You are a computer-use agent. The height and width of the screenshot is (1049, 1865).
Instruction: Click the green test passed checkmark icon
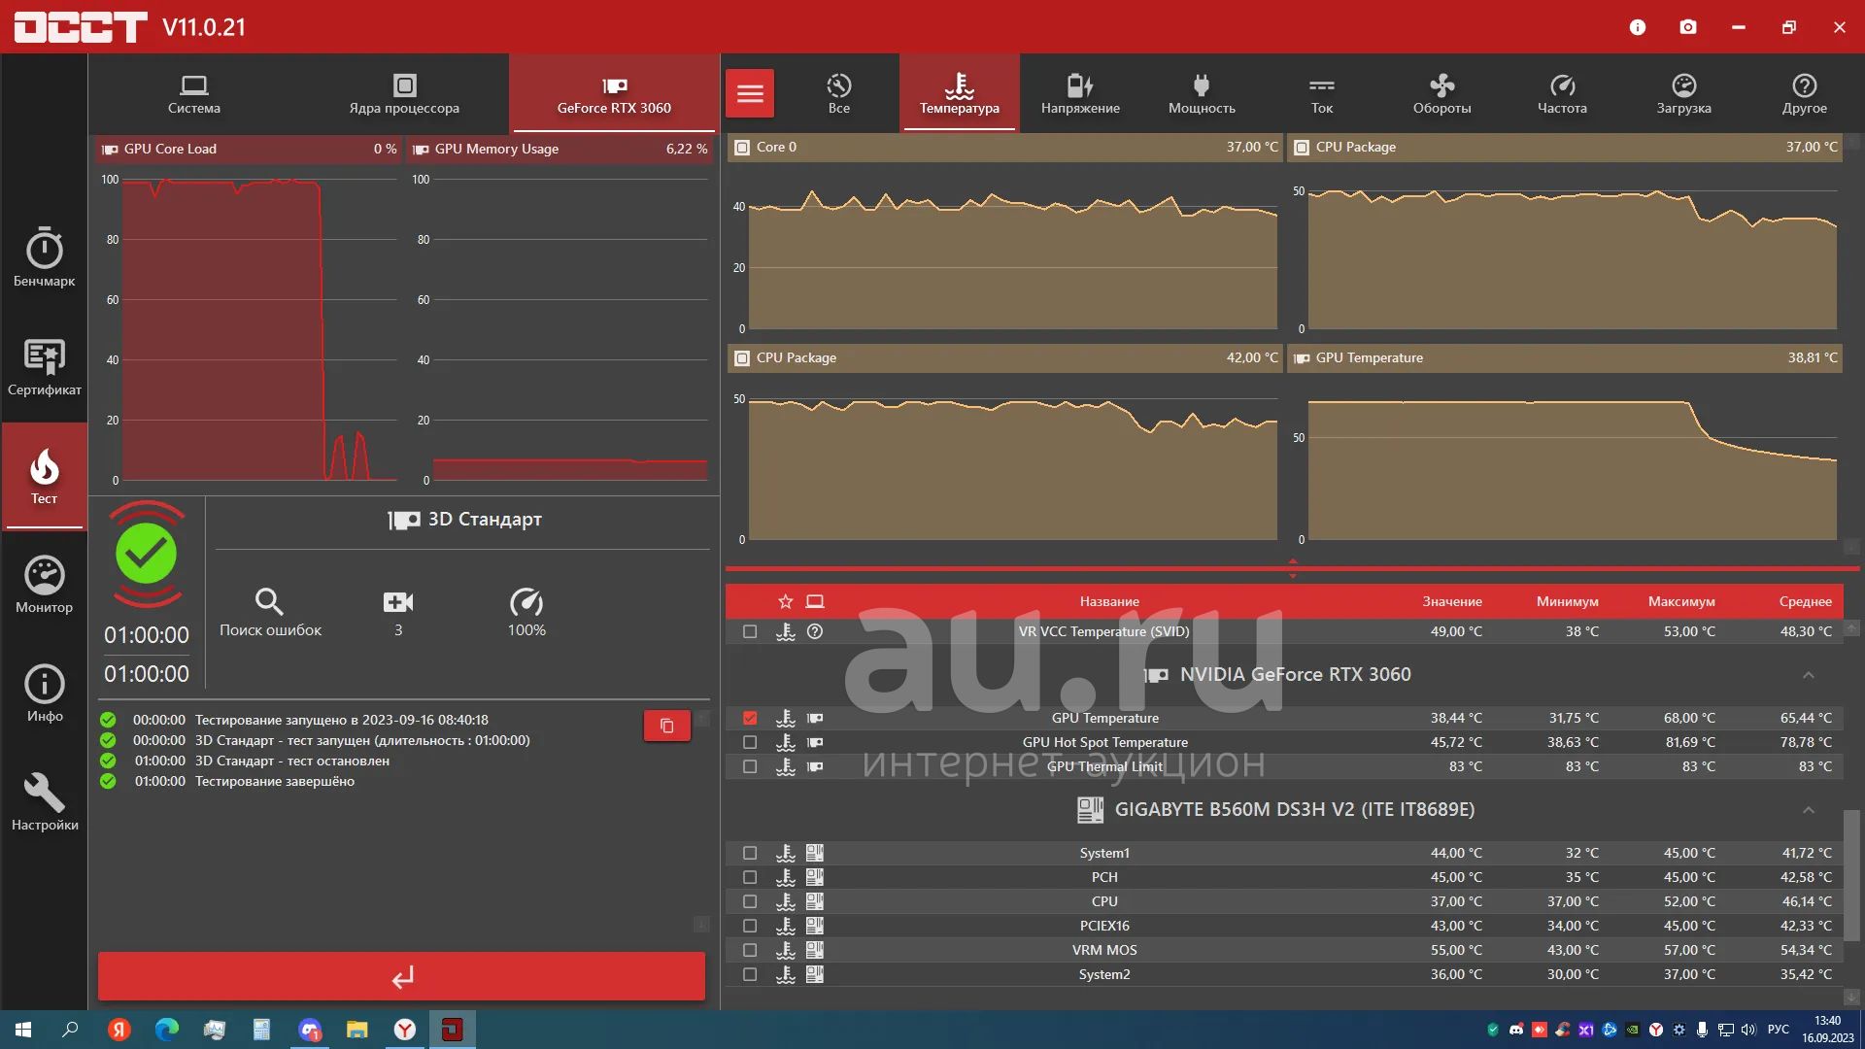(146, 554)
